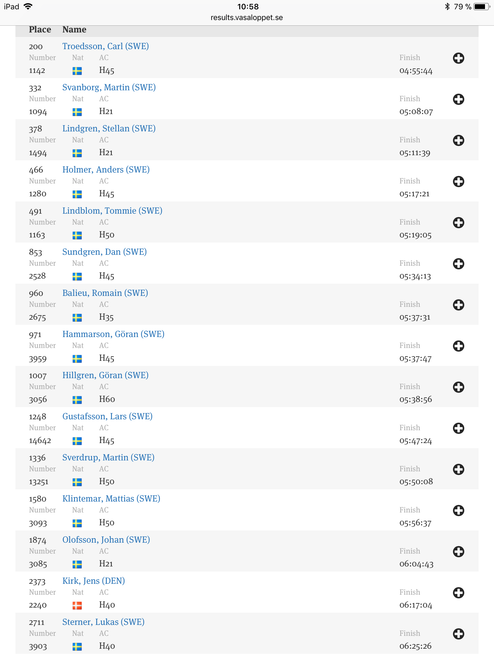494x658 pixels.
Task: Expand plus icon on Svanborg, Martin row
Action: (458, 99)
